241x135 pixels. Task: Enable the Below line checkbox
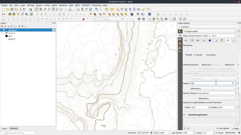[x=223, y=65]
